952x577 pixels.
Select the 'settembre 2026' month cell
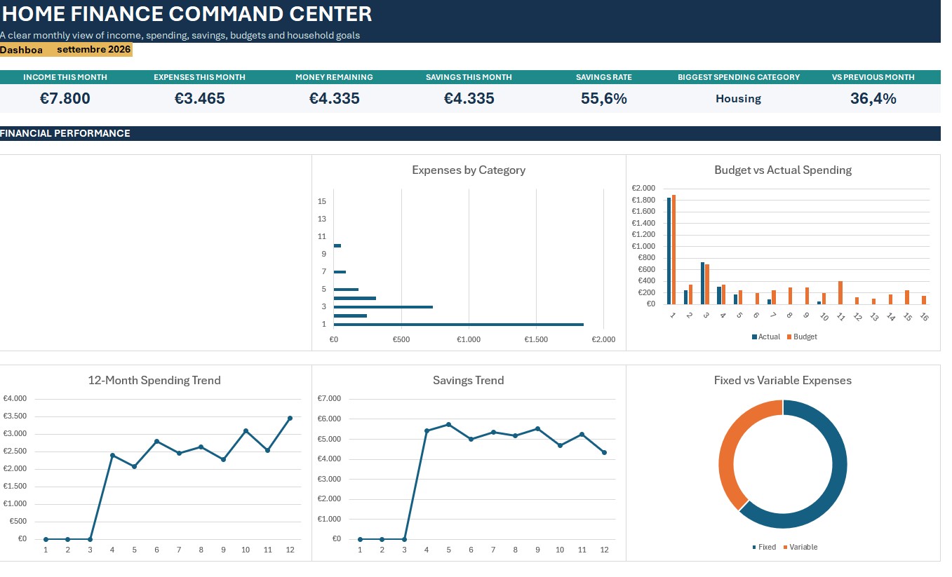coord(94,50)
